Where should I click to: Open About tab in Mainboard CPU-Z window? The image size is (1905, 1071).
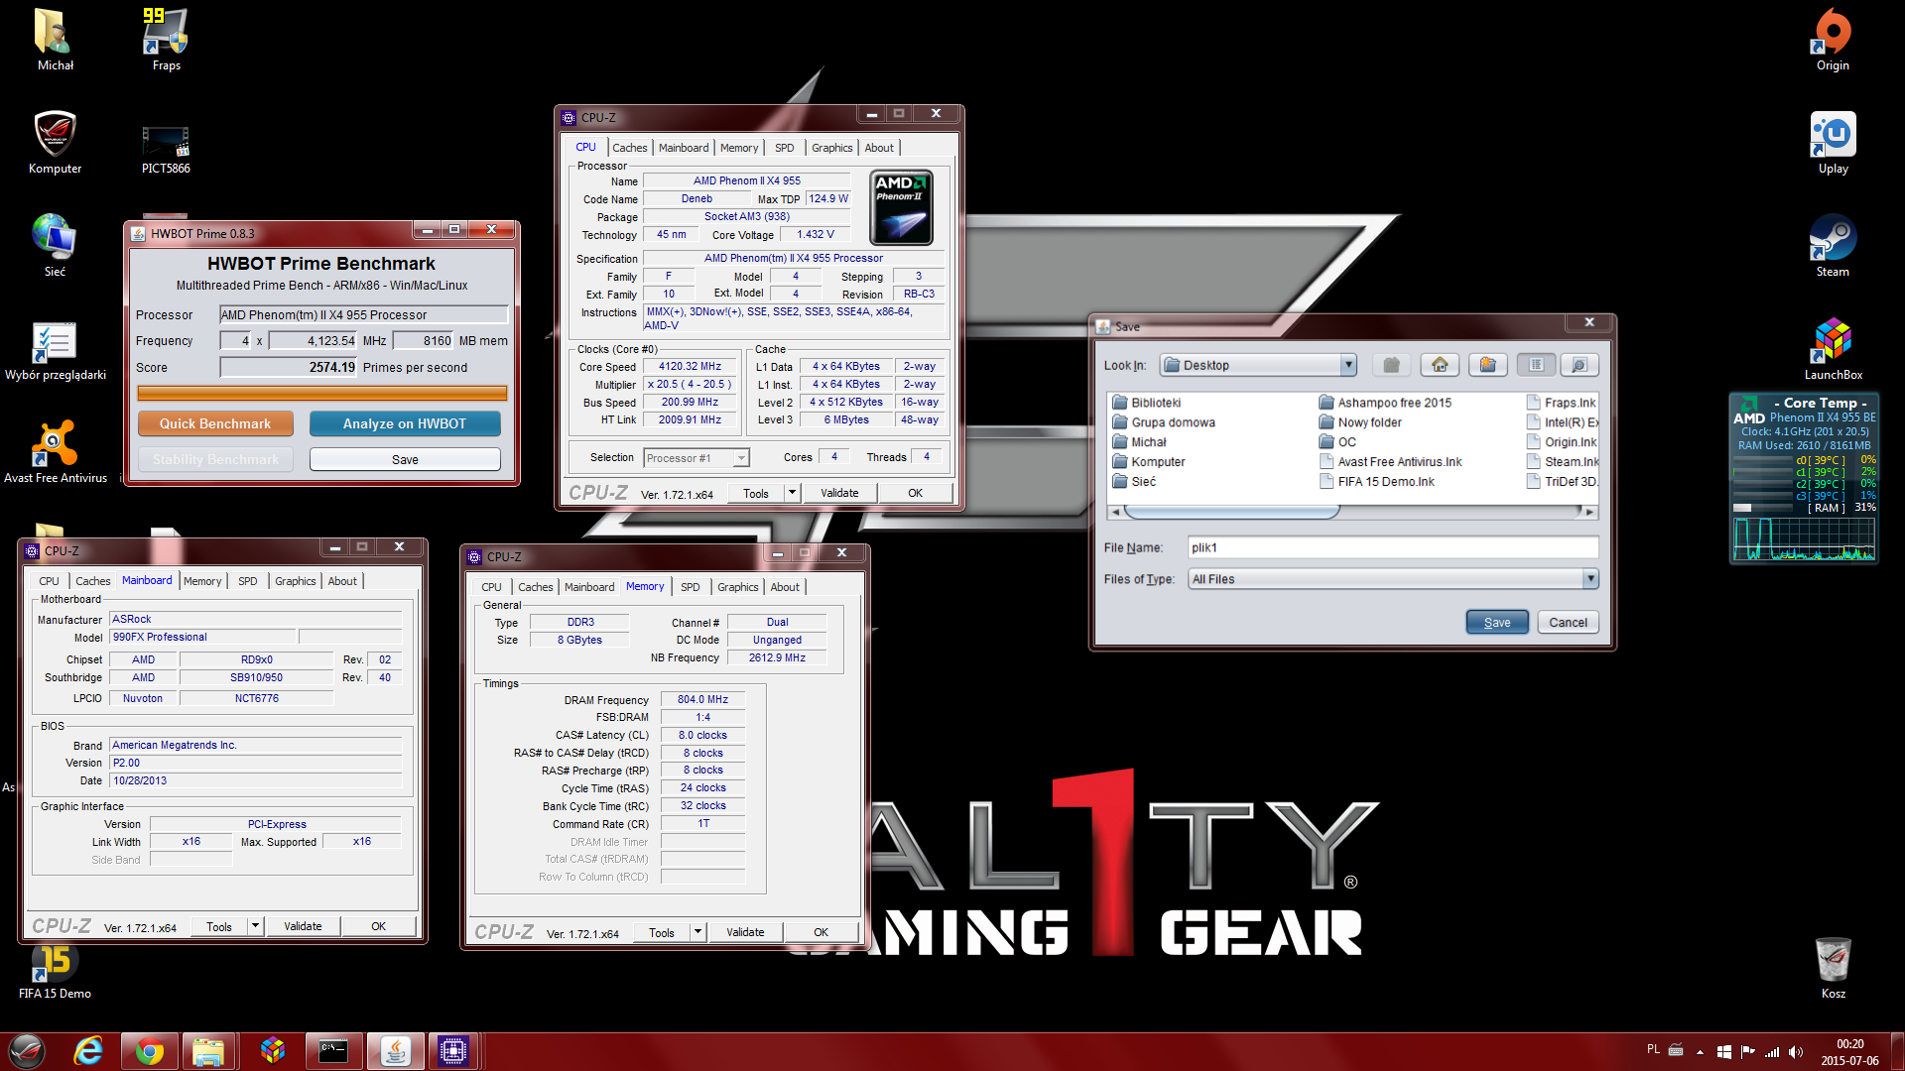click(x=342, y=581)
